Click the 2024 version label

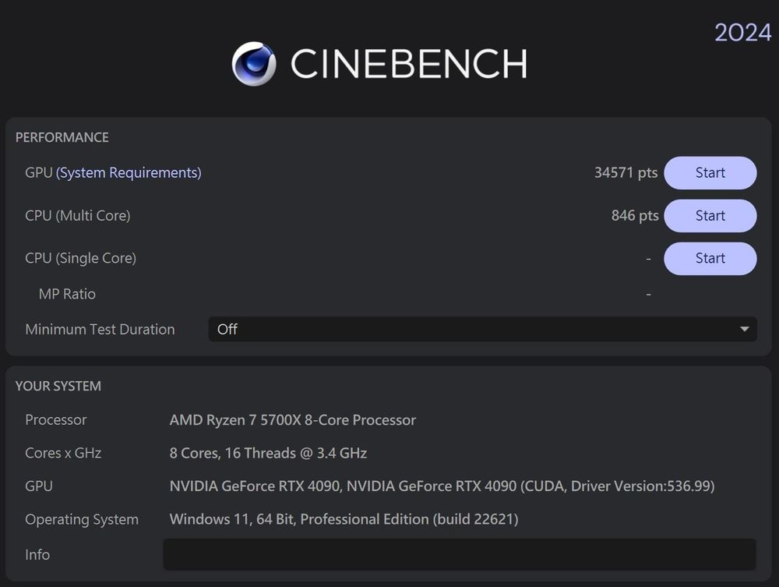click(742, 33)
